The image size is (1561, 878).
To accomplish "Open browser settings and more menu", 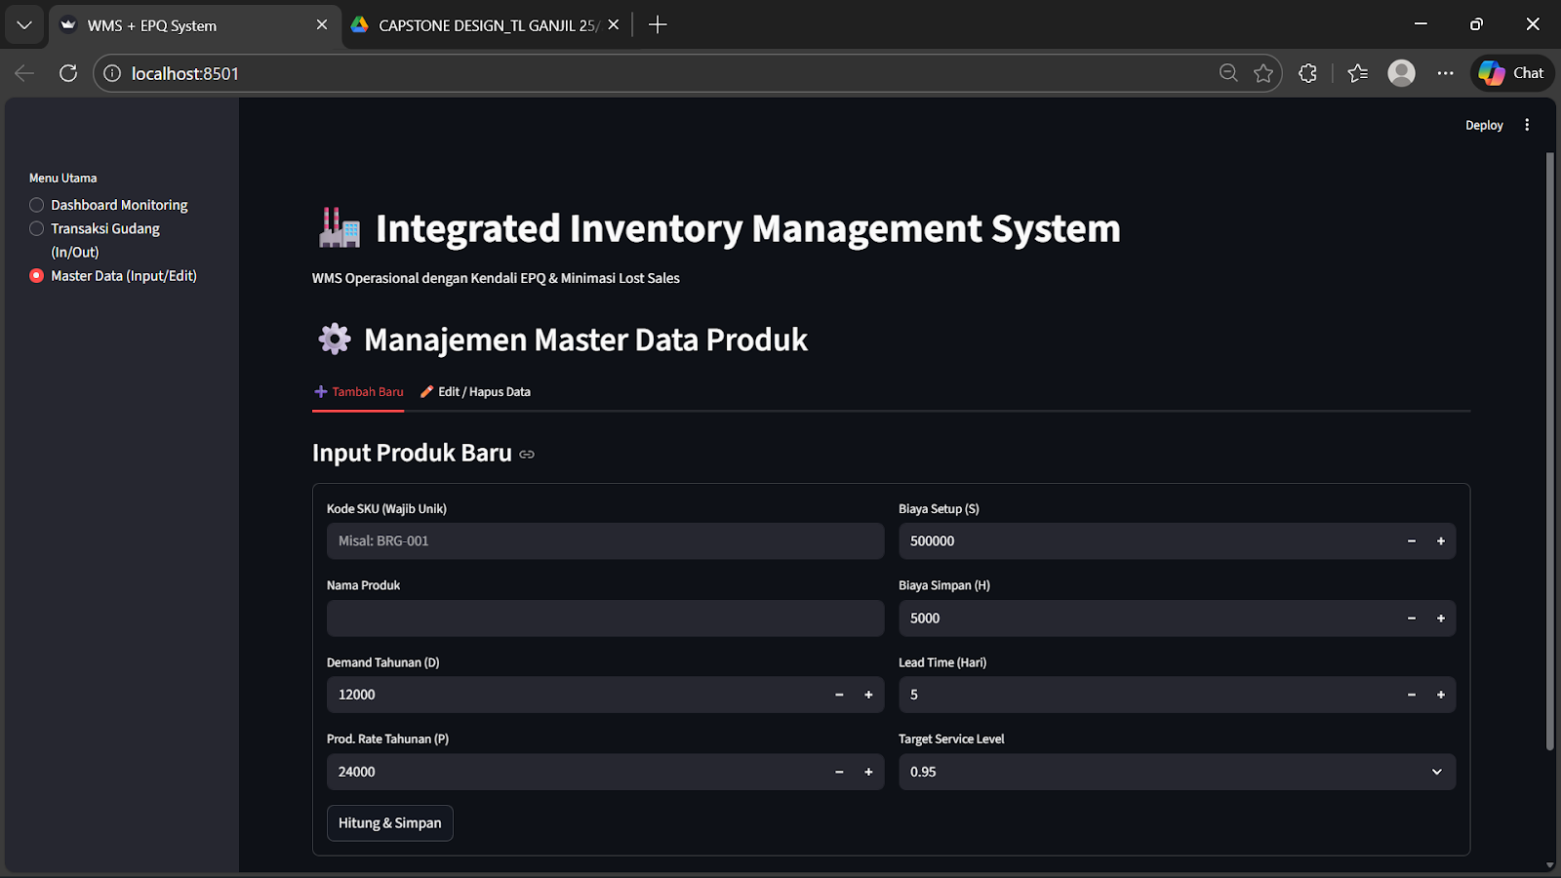I will tap(1445, 73).
